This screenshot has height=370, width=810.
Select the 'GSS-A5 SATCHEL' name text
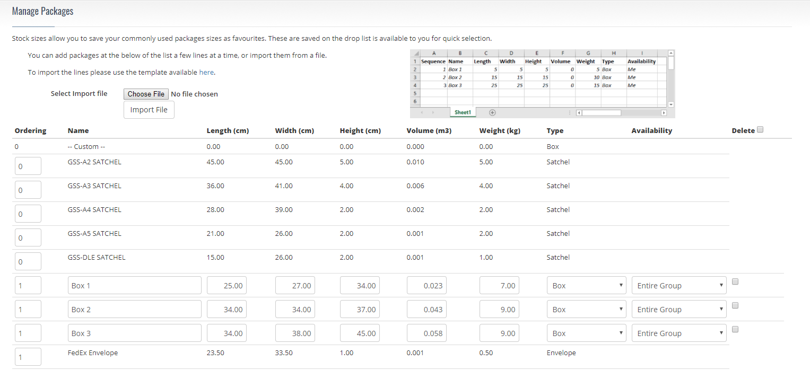tap(94, 233)
